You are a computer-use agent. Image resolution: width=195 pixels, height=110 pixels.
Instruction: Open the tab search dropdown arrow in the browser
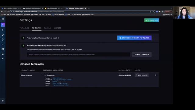tap(171, 9)
